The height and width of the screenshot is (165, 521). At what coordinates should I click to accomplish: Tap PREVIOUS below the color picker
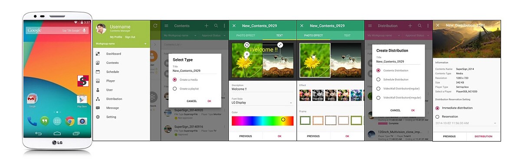pos(246,136)
